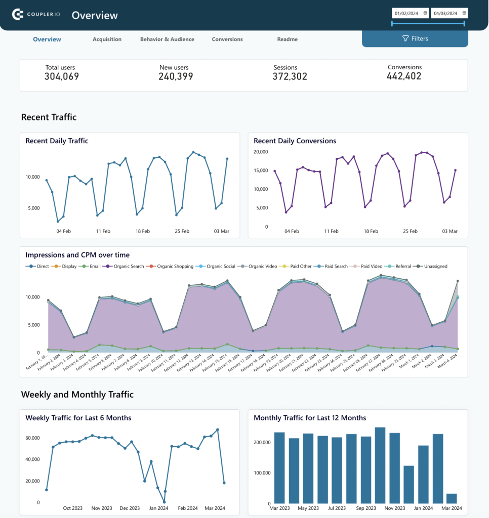
Task: Click the Total users scorecard
Action: click(x=62, y=73)
